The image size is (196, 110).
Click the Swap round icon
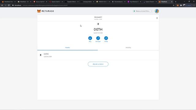click(106, 38)
